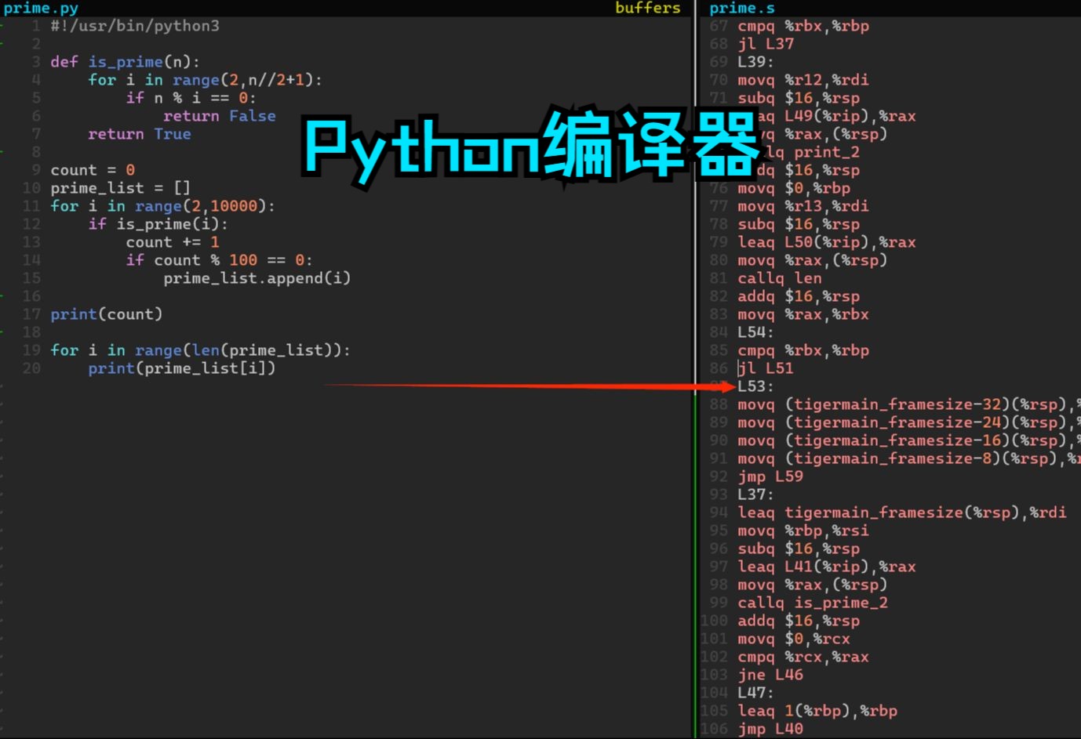Click 'movq %rax,%rbx' instruction
The width and height of the screenshot is (1081, 739).
coord(803,314)
